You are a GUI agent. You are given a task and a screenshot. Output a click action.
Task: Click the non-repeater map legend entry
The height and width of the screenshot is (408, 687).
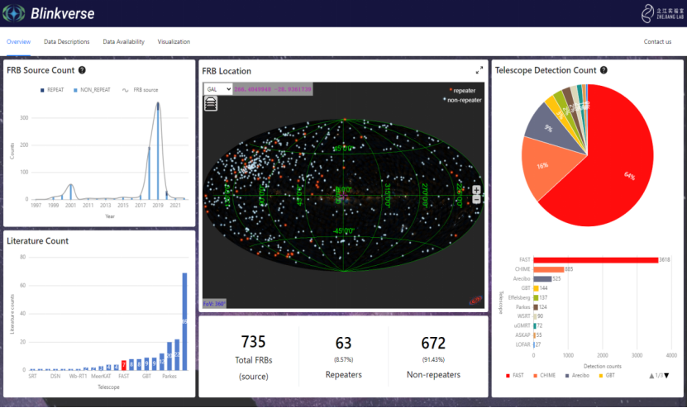coord(462,100)
